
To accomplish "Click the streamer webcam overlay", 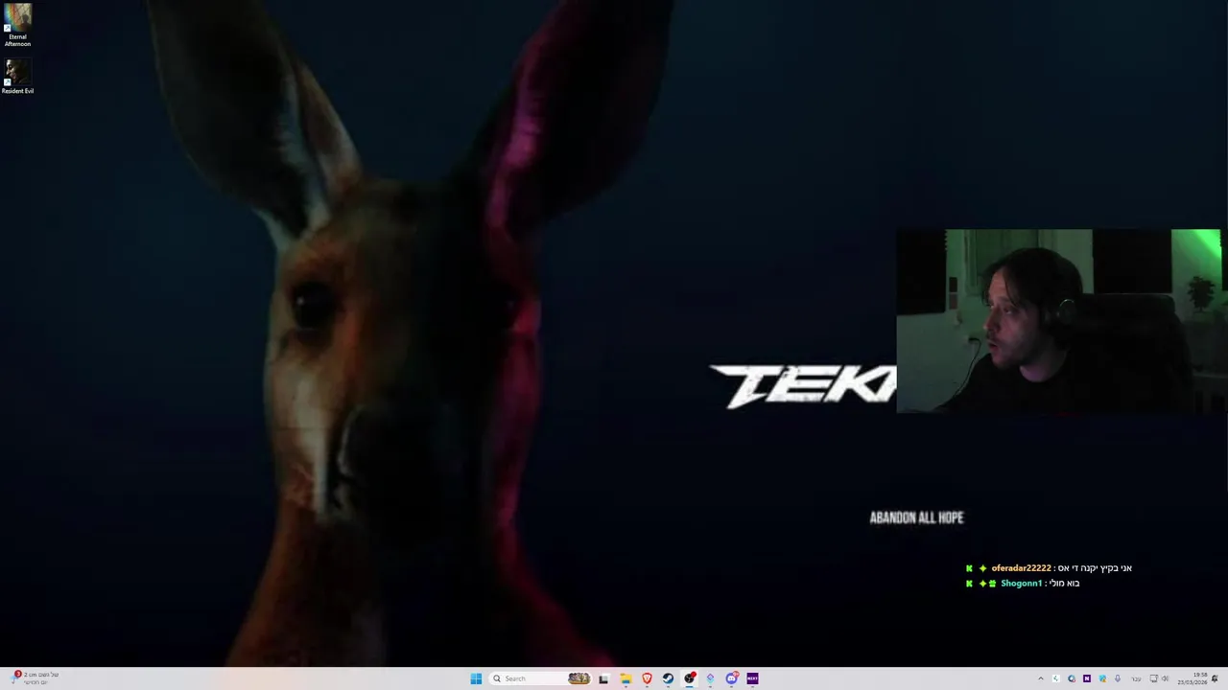I will [1059, 321].
